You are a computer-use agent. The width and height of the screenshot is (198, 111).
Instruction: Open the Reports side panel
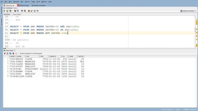1,22
